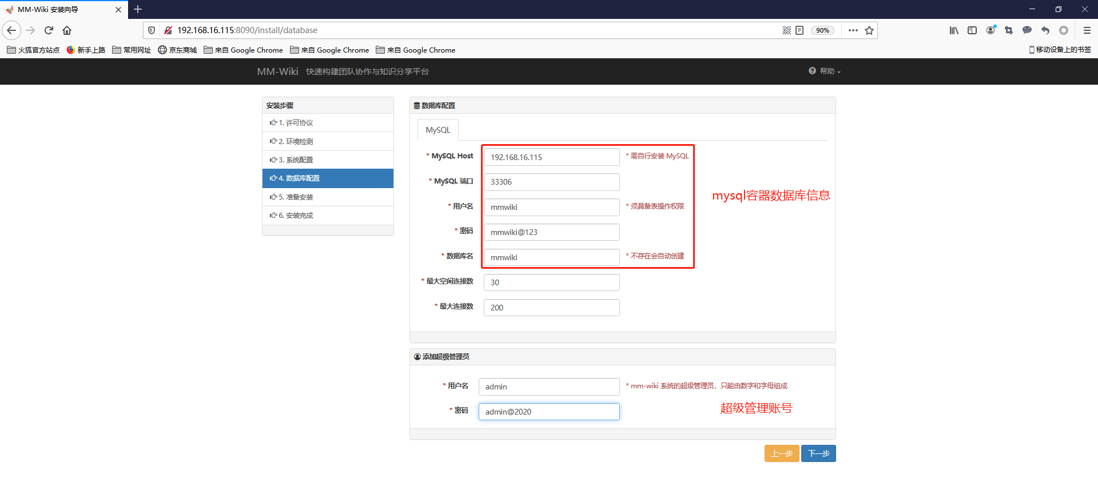This screenshot has width=1098, height=478.
Task: Click the 最大连接数 field
Action: (552, 308)
